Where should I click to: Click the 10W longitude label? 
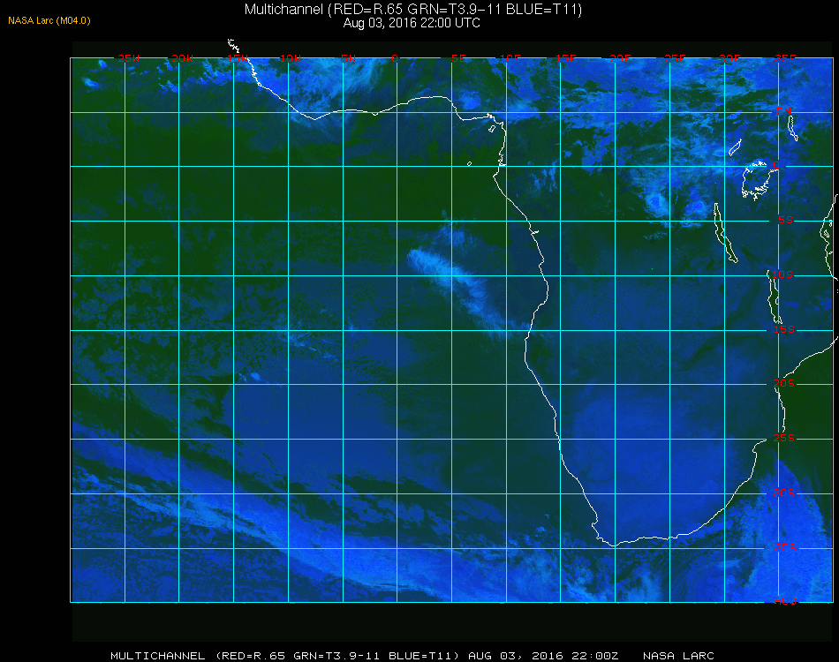[291, 58]
